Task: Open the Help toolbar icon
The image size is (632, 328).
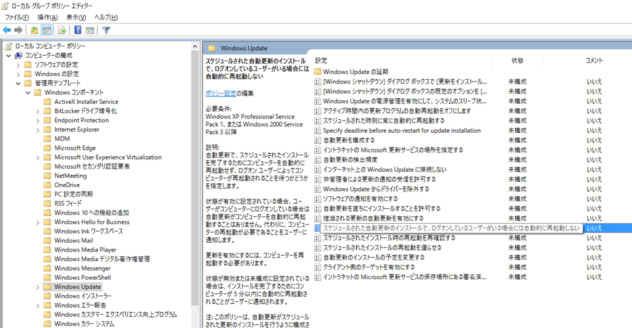Action: coord(78,30)
